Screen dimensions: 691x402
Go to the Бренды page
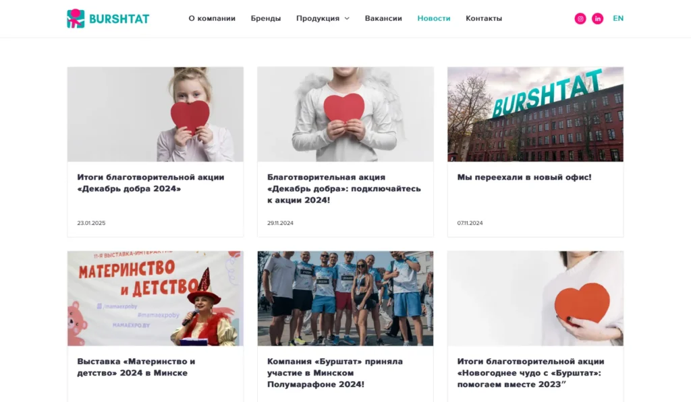pyautogui.click(x=266, y=18)
